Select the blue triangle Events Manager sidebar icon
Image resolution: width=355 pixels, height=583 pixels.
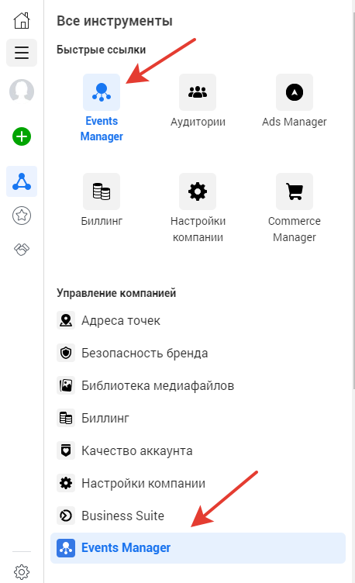point(22,181)
